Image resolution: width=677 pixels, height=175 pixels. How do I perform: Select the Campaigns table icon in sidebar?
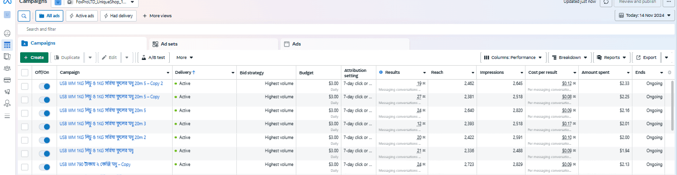click(7, 45)
